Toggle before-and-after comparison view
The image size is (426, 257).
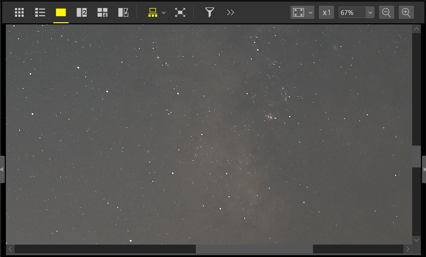(x=123, y=12)
